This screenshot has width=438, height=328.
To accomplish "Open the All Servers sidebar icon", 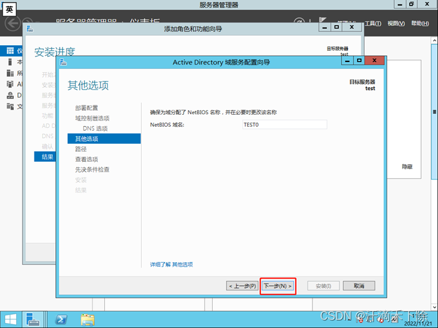I will pos(10,73).
